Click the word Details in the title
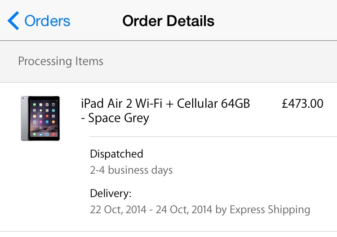This screenshot has width=337, height=237. [189, 21]
